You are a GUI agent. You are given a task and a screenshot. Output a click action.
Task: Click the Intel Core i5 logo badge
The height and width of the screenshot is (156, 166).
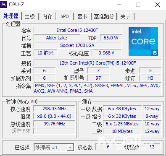point(143,42)
